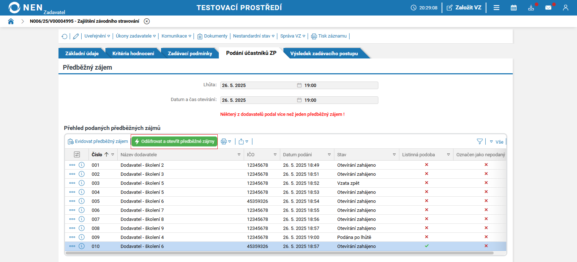Open the row 003 actions menu dots
577x262 pixels.
pyautogui.click(x=72, y=183)
